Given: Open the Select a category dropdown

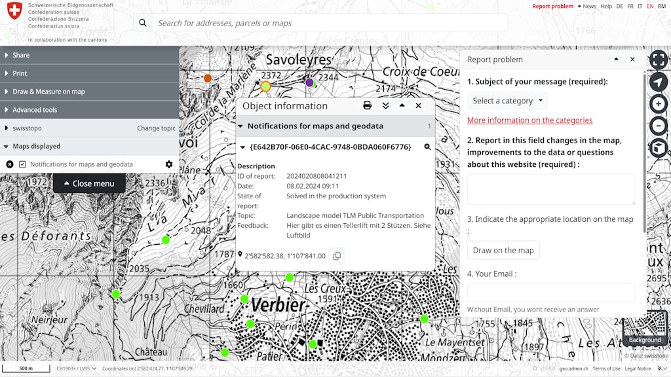Looking at the screenshot, I should pos(507,101).
